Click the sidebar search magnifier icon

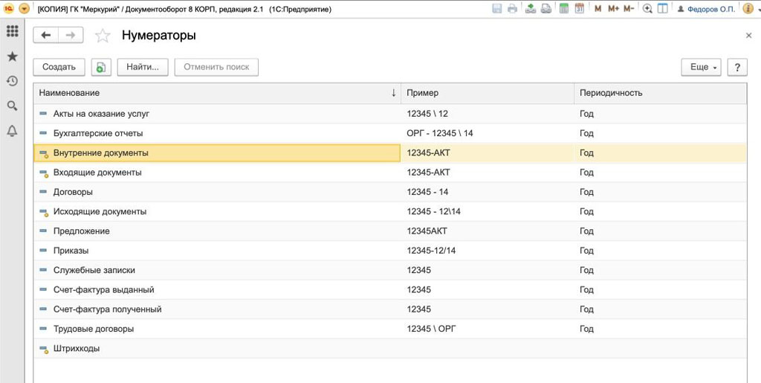click(x=12, y=106)
